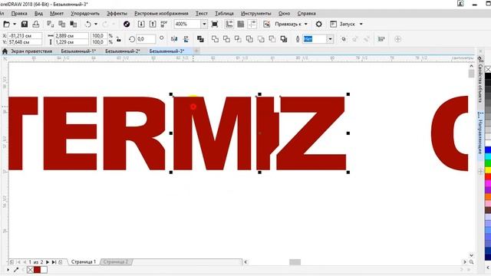Open the Инструменты menu
Screen dimensions: 491x276
pos(255,14)
